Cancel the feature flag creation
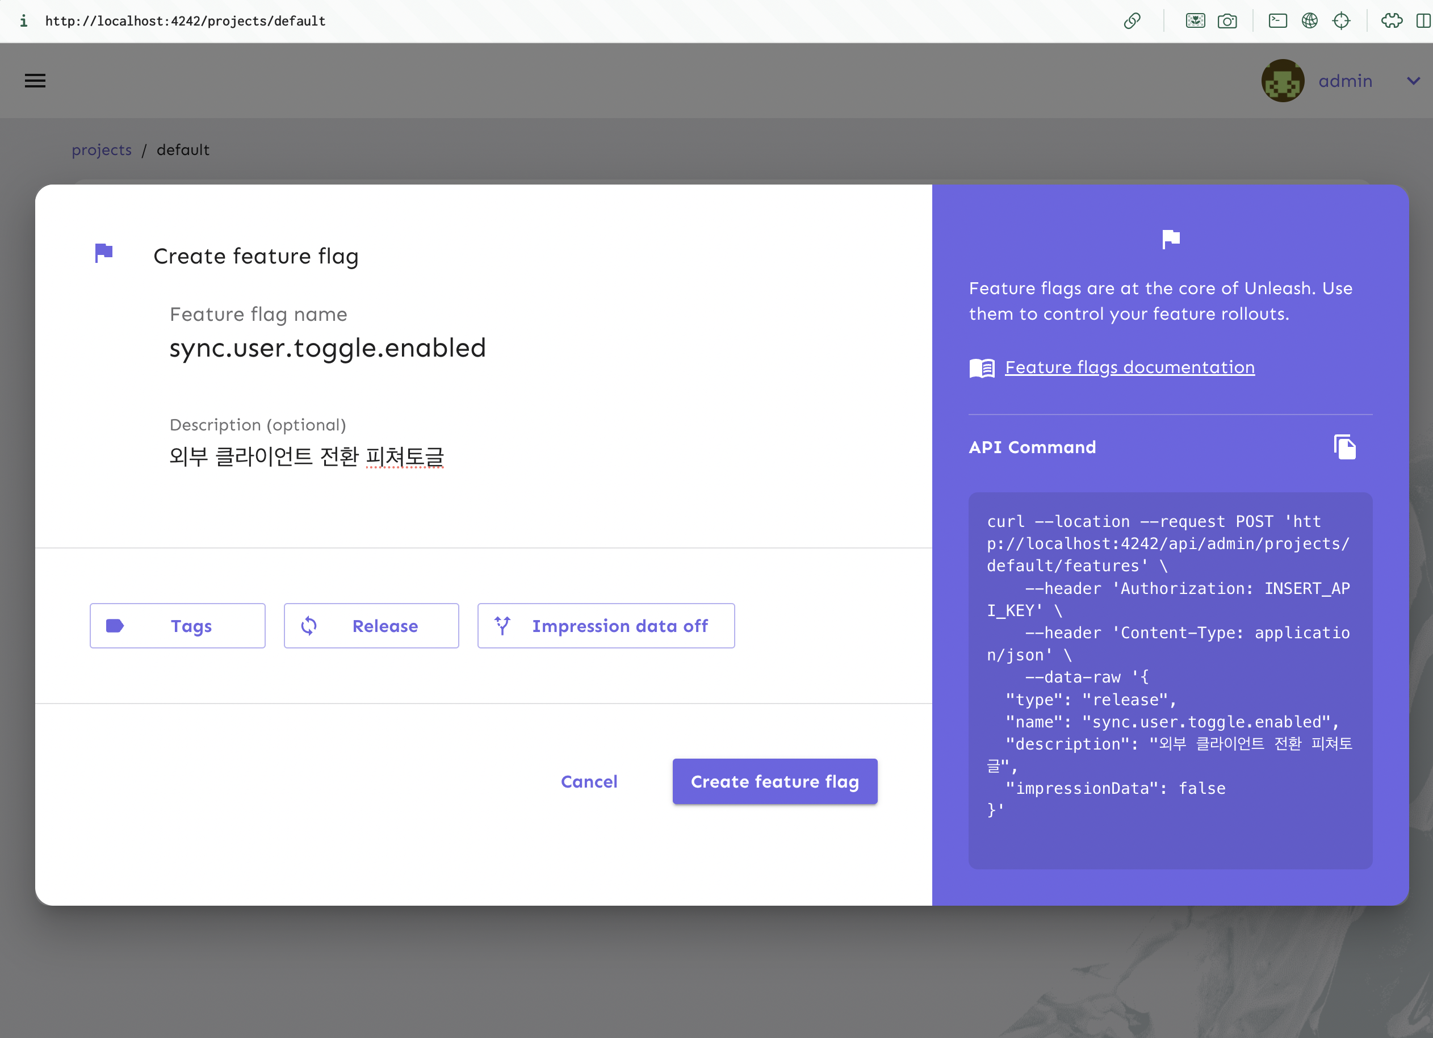The image size is (1433, 1038). (588, 781)
